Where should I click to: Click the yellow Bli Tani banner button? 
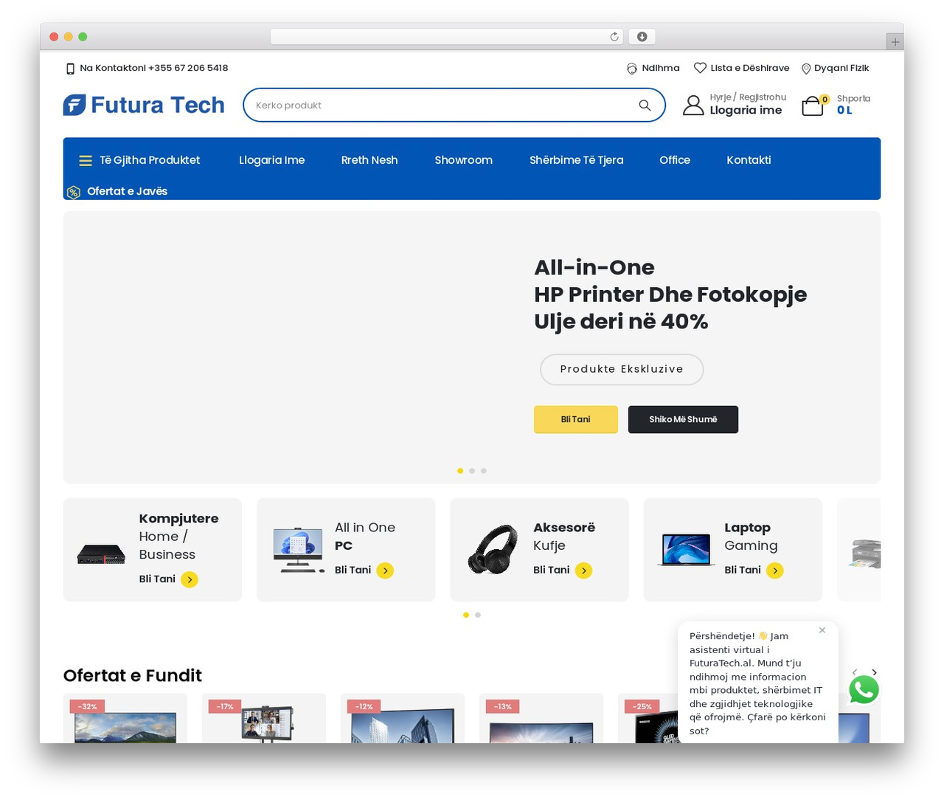point(575,419)
